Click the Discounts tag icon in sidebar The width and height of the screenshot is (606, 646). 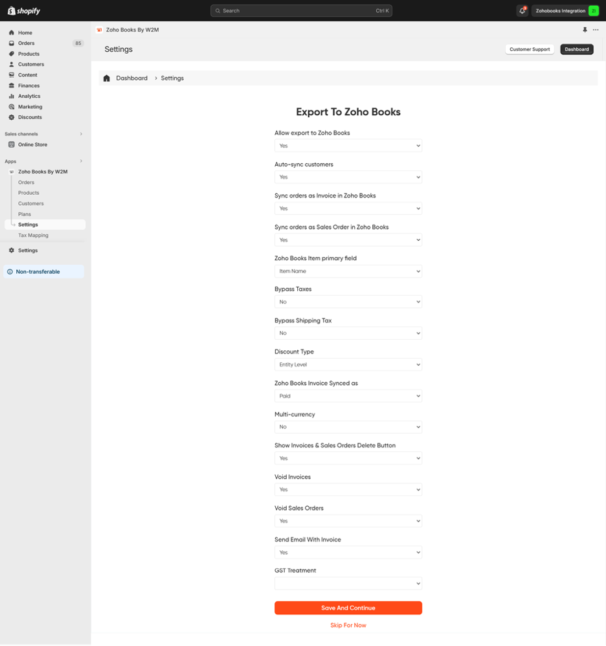10,117
